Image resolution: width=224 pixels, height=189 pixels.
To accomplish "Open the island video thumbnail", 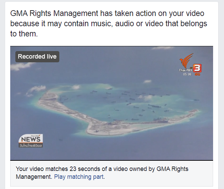I will coord(111,103).
